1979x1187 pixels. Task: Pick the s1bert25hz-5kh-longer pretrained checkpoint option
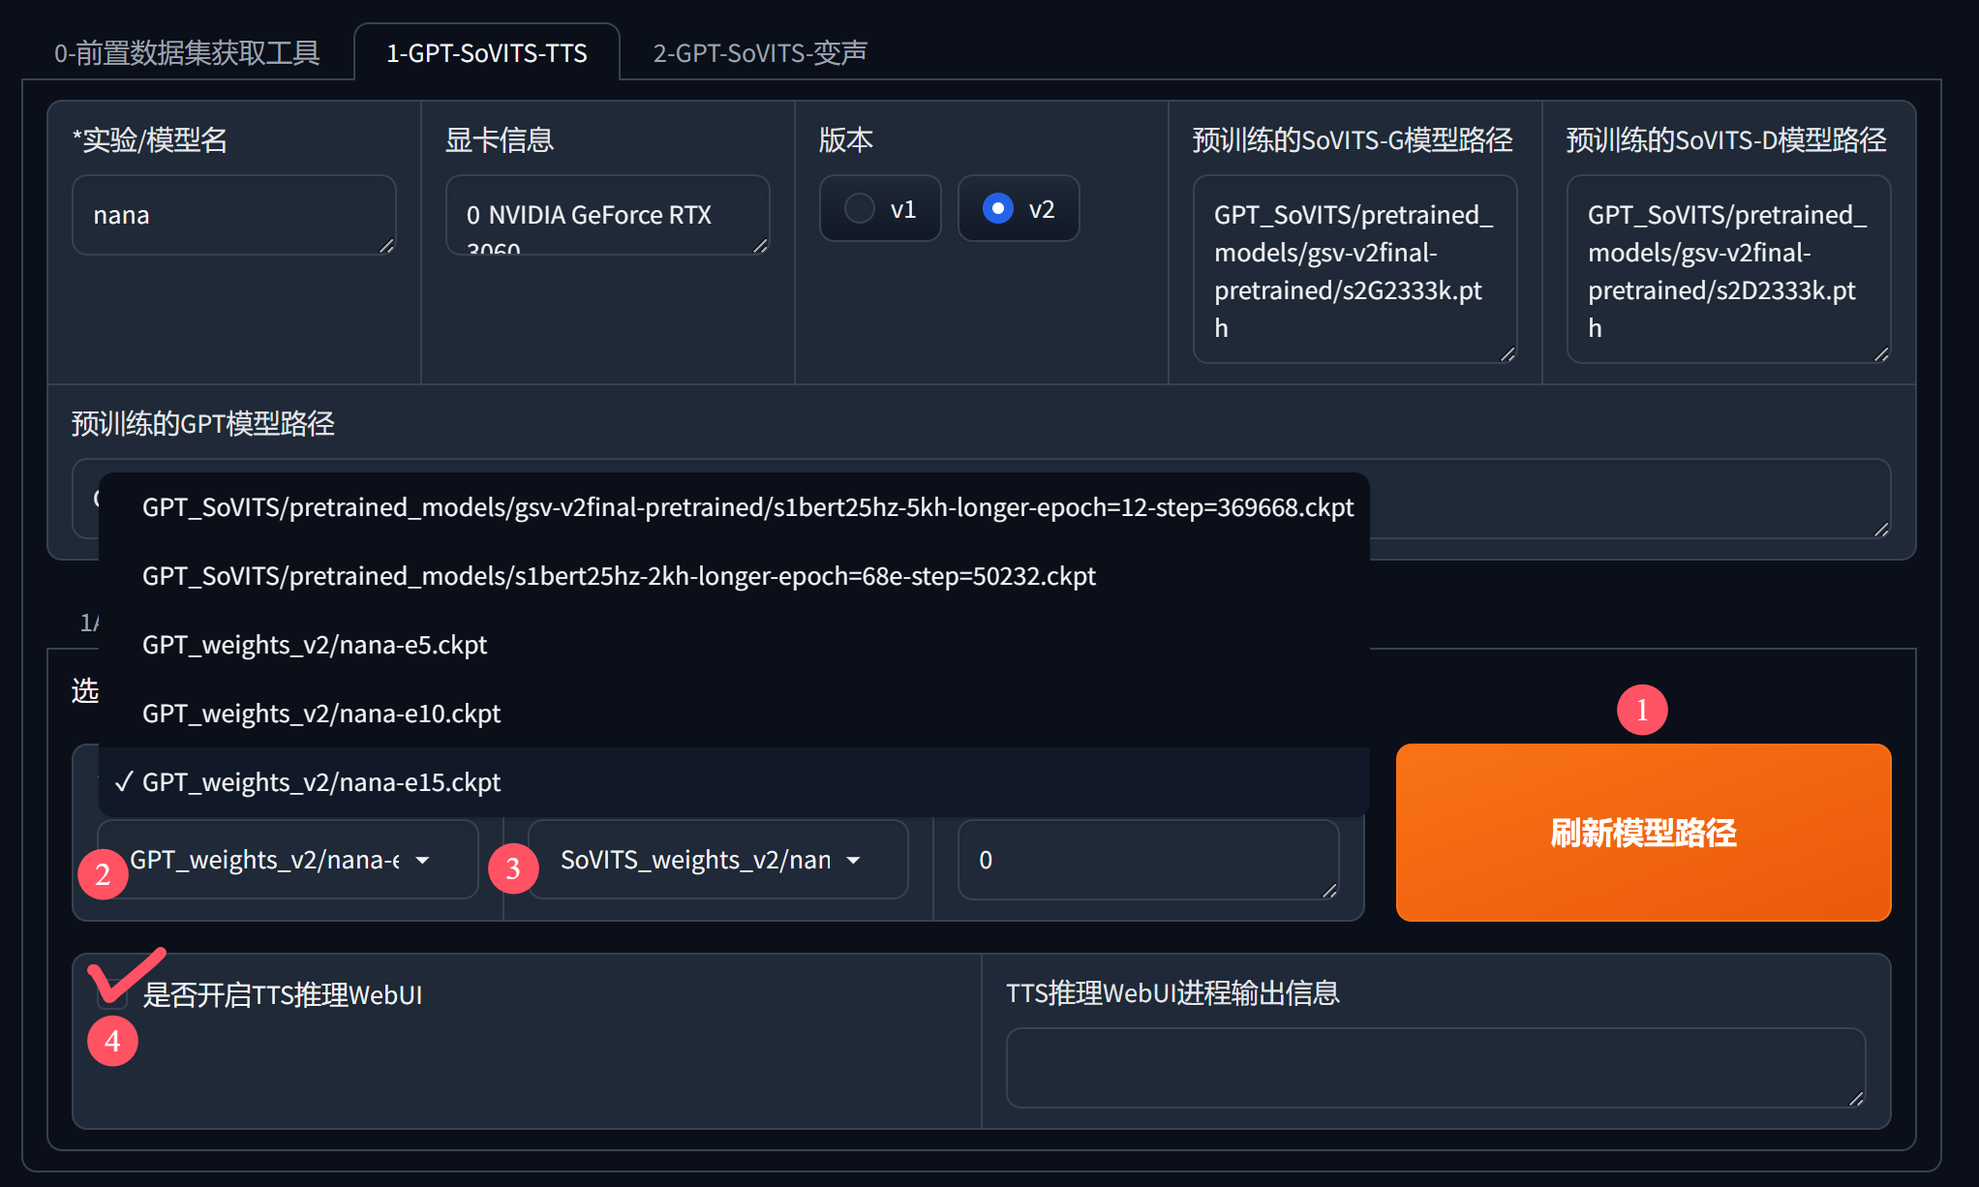[747, 507]
